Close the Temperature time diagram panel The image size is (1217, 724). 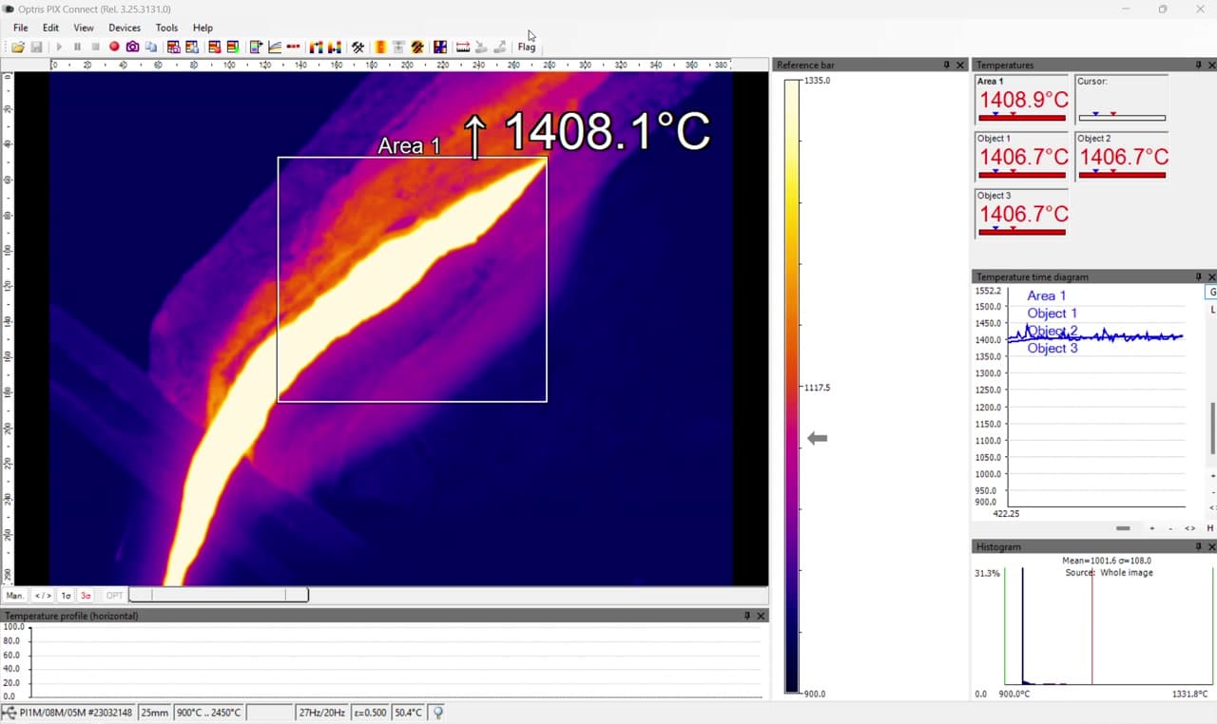coord(1211,276)
